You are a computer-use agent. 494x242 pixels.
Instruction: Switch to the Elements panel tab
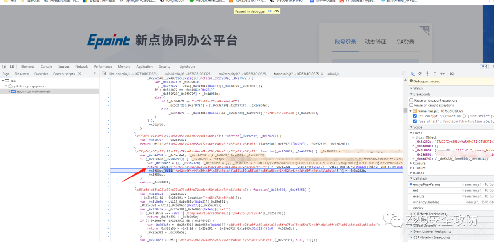click(28, 66)
